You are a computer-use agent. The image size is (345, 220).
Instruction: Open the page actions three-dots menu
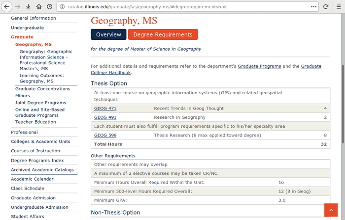(313, 7)
